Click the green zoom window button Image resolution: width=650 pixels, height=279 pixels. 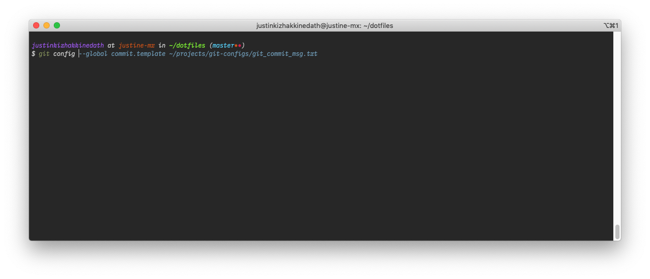57,25
